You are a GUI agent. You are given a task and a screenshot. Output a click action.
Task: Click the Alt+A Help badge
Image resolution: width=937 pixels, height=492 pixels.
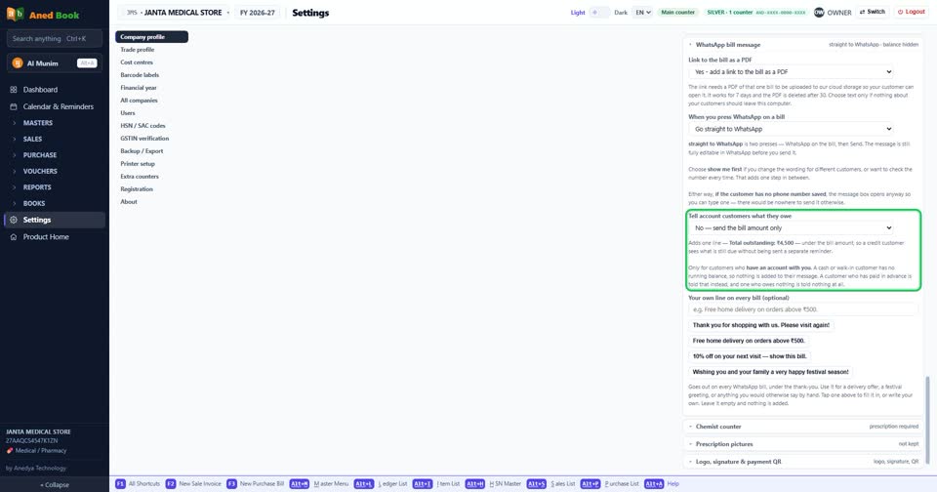pyautogui.click(x=654, y=483)
